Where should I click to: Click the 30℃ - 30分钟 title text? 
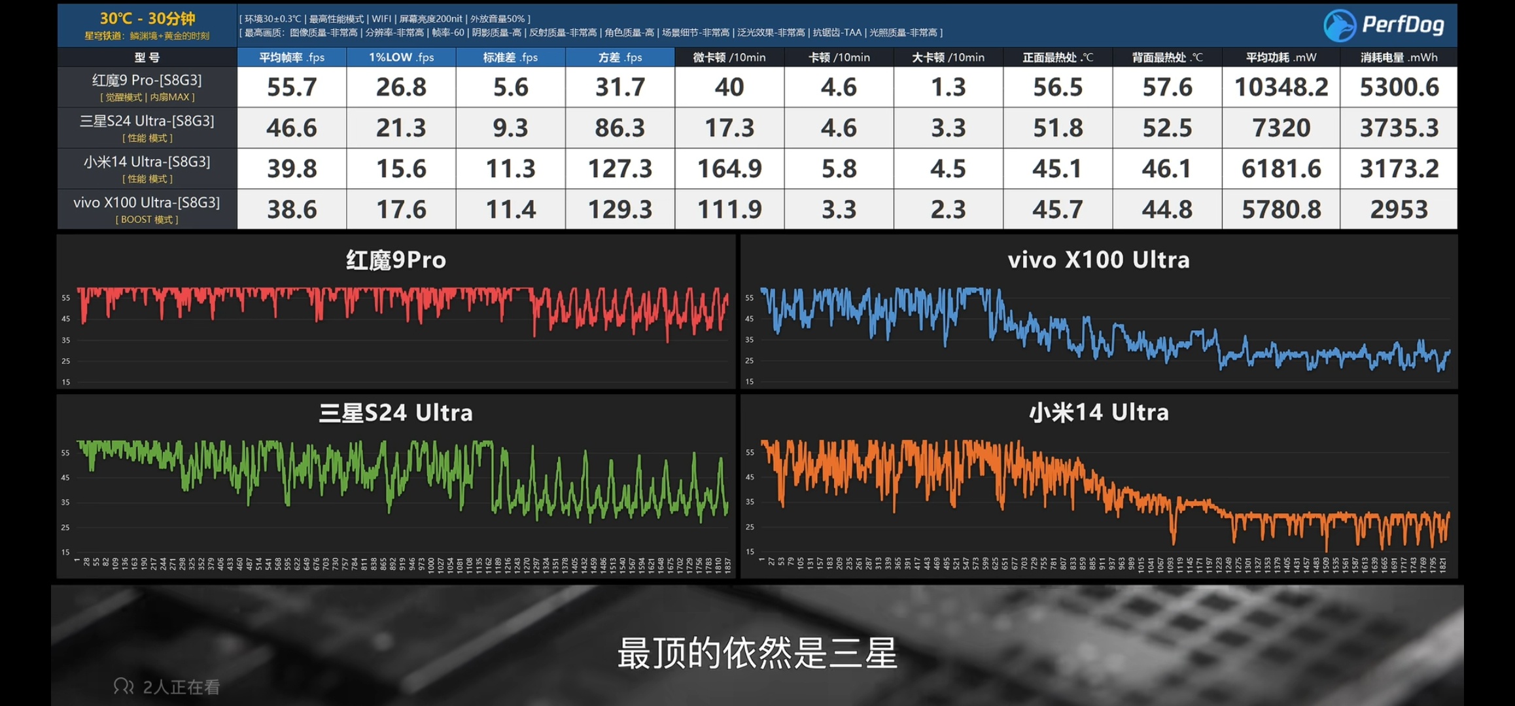click(147, 19)
